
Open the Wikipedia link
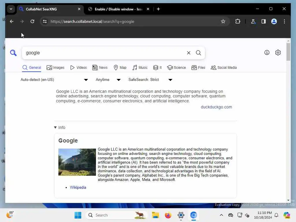click(x=78, y=187)
